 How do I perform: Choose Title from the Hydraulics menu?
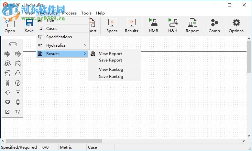tap(63, 20)
